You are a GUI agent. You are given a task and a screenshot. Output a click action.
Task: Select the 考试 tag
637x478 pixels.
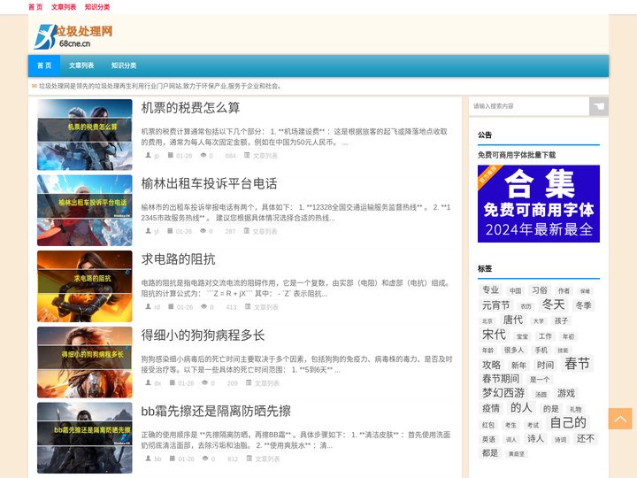coord(533,425)
